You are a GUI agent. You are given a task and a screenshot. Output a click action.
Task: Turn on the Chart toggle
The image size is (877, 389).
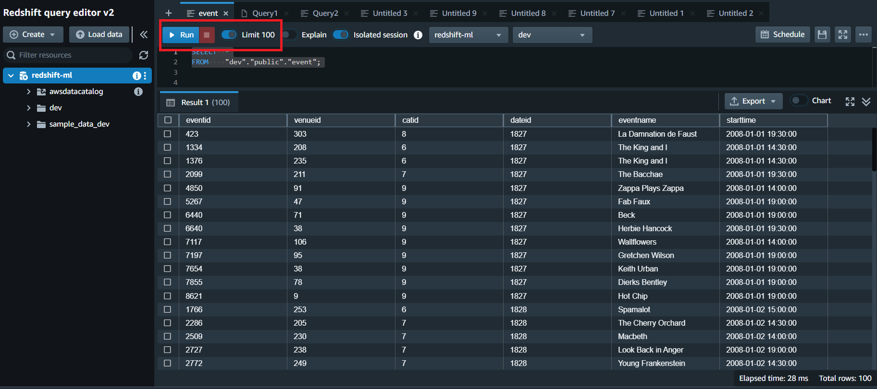point(799,101)
